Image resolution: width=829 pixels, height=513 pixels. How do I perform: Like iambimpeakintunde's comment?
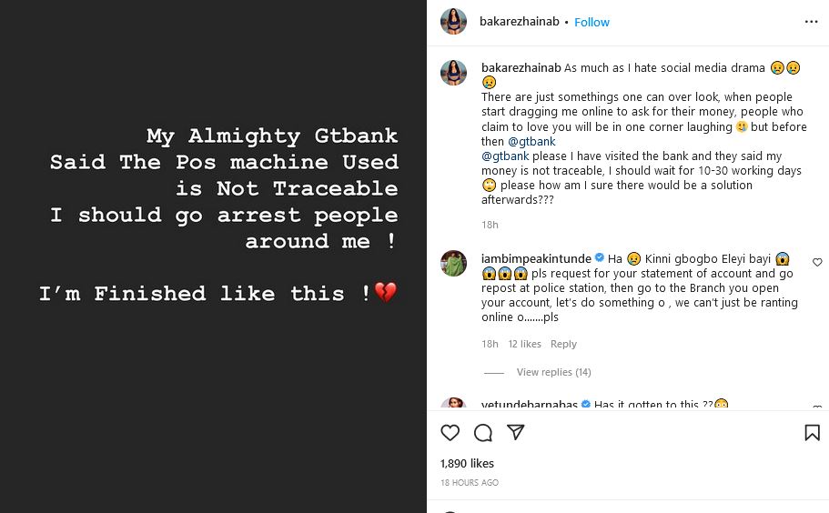[x=816, y=263]
